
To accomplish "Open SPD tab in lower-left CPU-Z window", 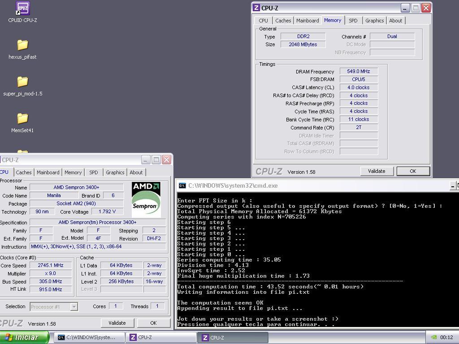I will (x=93, y=172).
